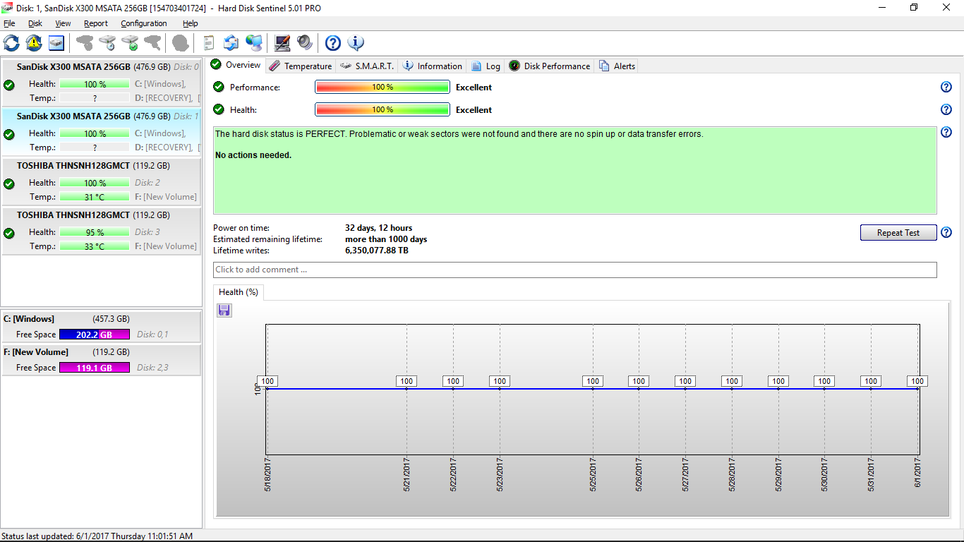Click the help icon beside Health bar
The image size is (964, 542).
pyautogui.click(x=946, y=109)
